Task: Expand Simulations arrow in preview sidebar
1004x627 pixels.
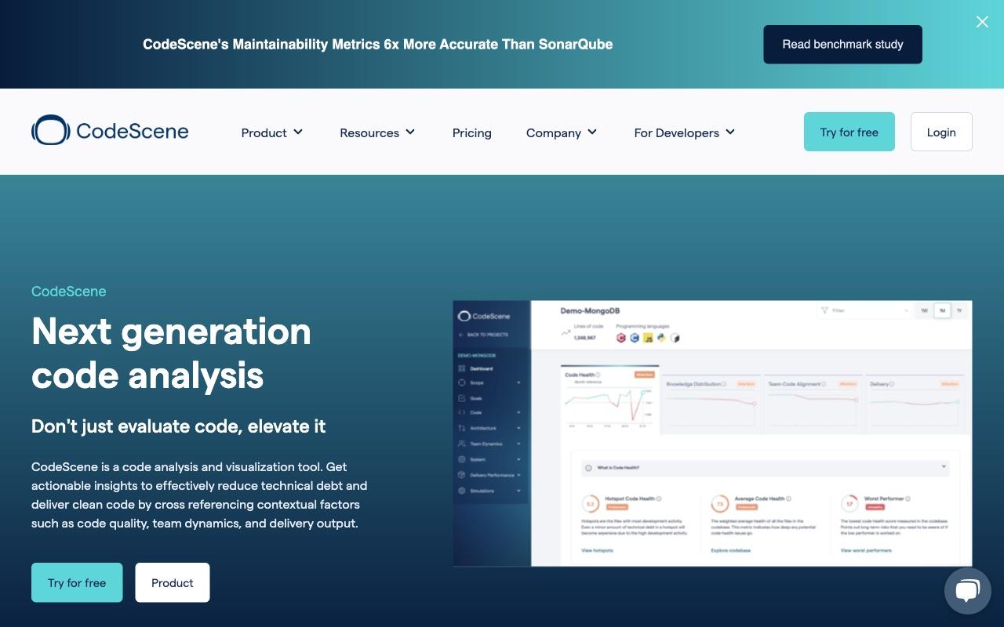Action: click(518, 491)
